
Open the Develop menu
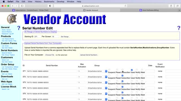point(61,1)
